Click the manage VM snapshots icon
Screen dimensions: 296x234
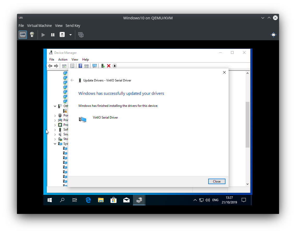point(81,35)
